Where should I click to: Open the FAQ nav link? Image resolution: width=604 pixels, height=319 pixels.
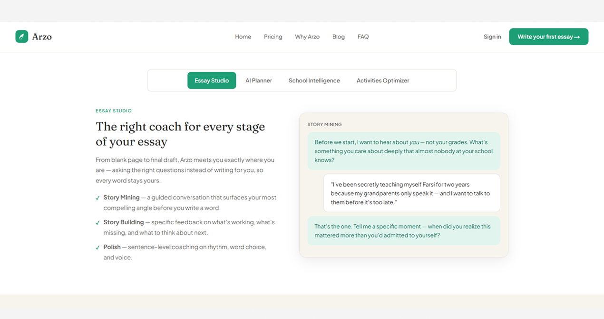(363, 37)
